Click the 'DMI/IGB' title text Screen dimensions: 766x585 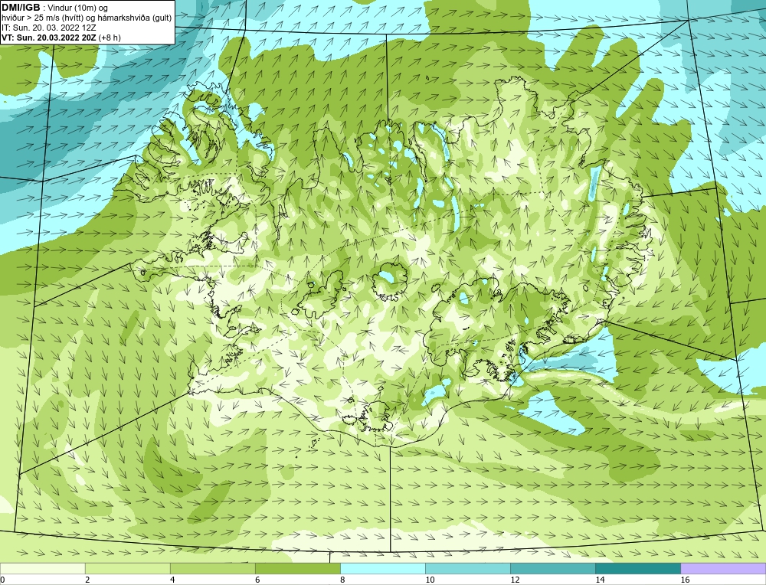[21, 8]
